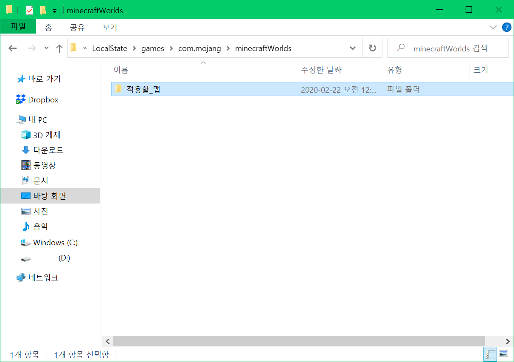Open the Windows (C:) drive
514x362 pixels.
click(55, 243)
